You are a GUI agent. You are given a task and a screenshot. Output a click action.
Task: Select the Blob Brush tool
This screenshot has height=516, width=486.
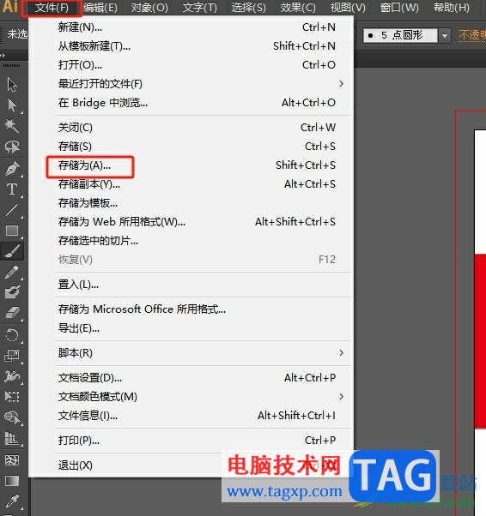tap(12, 292)
